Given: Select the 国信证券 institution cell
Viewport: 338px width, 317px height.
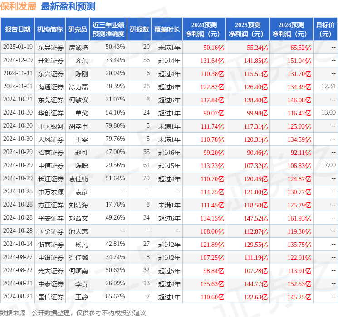Looking at the screenshot, I should point(51,297).
